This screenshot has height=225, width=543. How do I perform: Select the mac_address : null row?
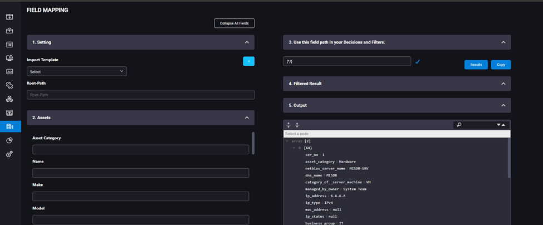[x=322, y=210]
